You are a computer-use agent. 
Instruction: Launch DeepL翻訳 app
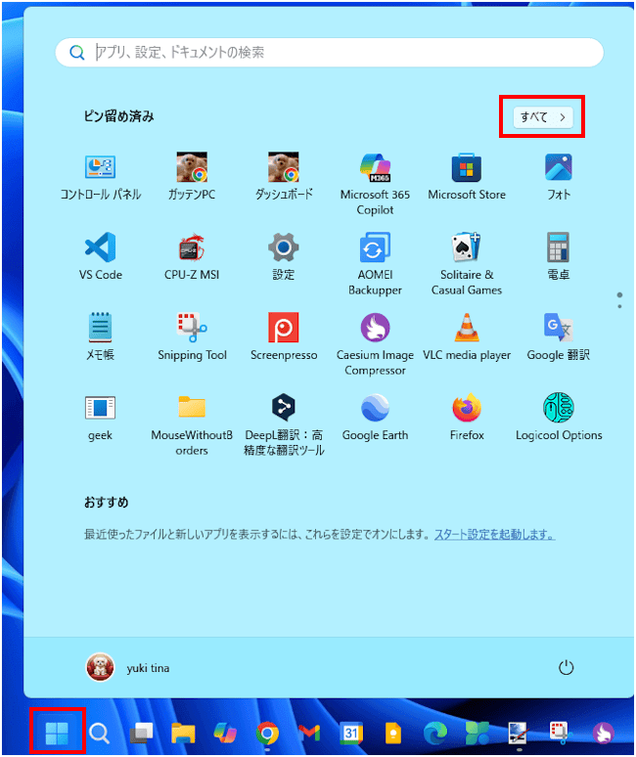[x=284, y=424]
